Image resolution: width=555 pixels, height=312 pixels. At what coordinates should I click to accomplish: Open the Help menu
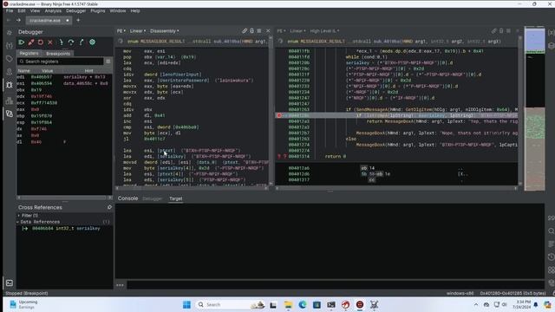(x=135, y=11)
